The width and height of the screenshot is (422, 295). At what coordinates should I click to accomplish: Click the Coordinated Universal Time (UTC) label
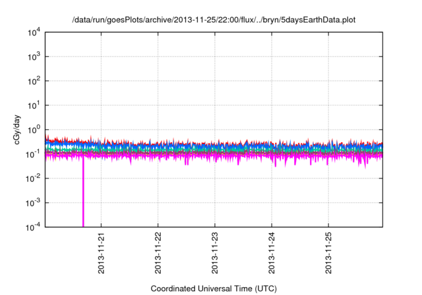point(214,288)
